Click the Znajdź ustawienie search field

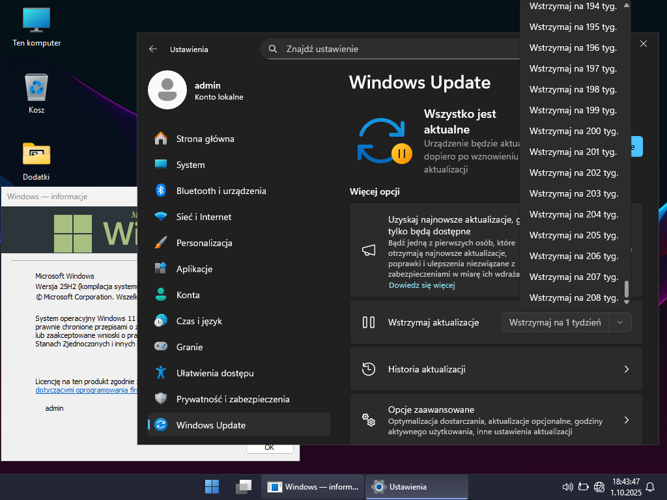(391, 49)
